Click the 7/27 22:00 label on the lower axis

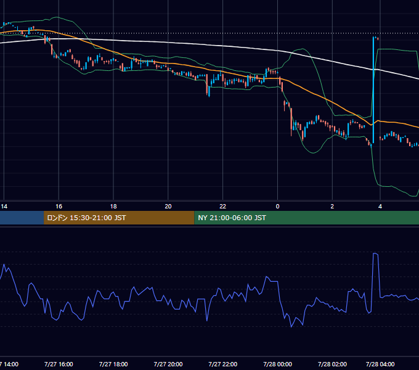coord(222,364)
